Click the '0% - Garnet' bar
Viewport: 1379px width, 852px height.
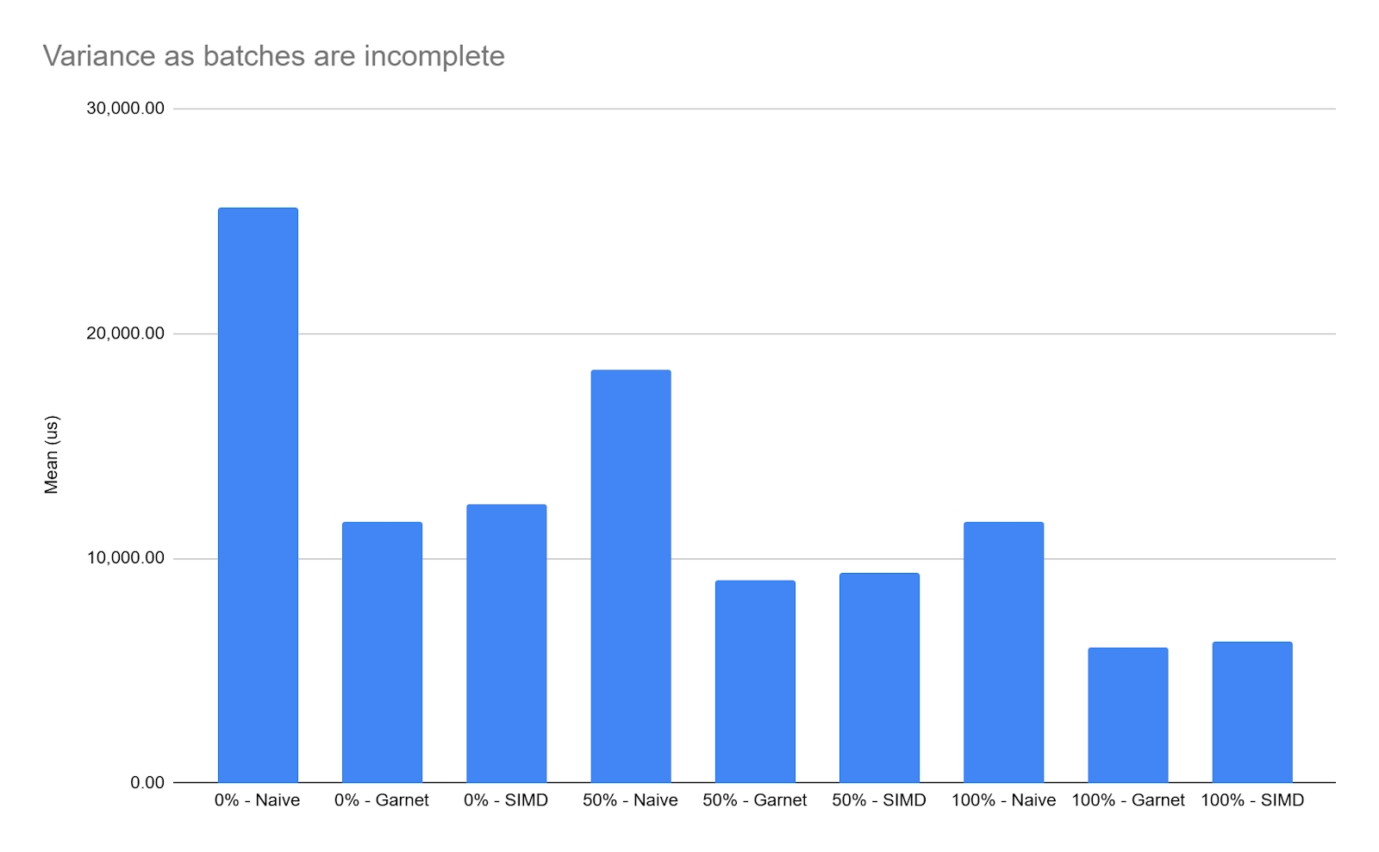tap(382, 652)
